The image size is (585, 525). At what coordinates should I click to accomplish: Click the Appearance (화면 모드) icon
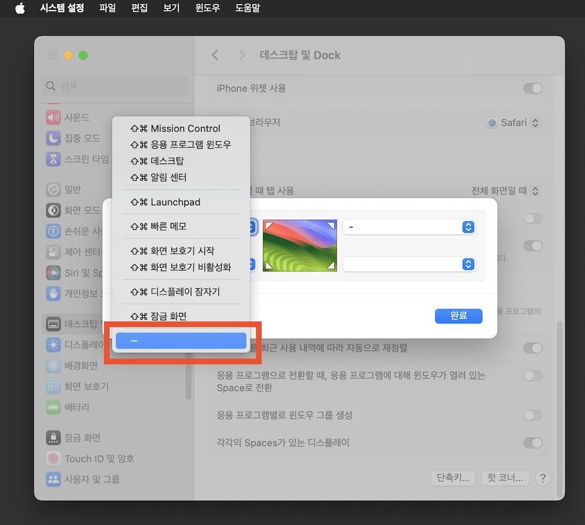(x=53, y=210)
